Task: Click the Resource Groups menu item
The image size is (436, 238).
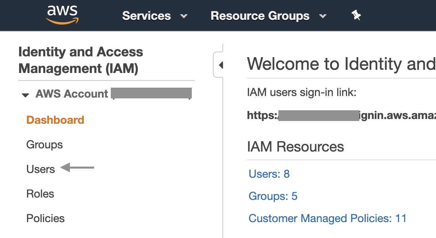Action: pos(260,16)
